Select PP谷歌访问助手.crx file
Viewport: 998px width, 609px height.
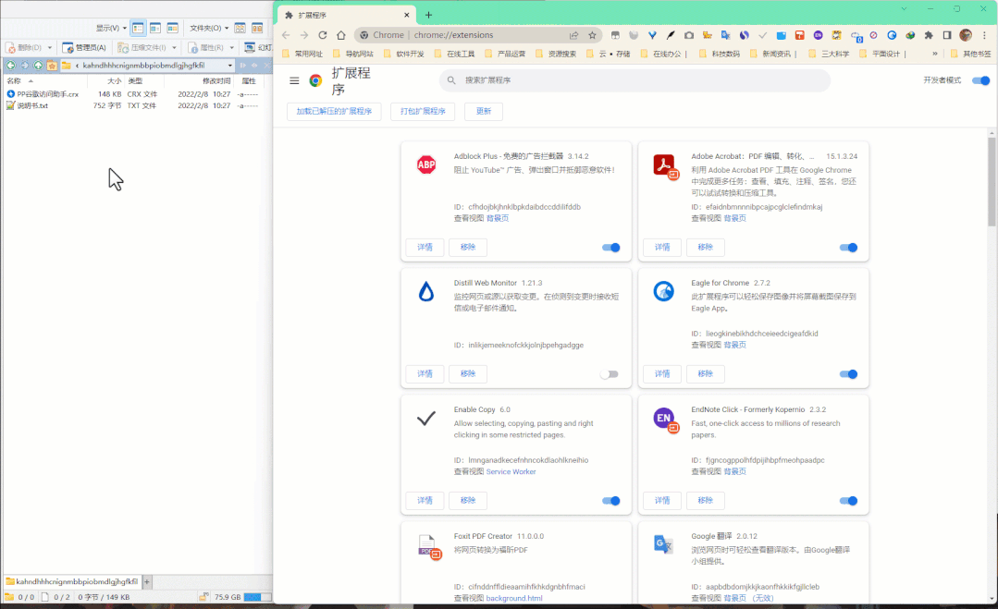coord(43,94)
